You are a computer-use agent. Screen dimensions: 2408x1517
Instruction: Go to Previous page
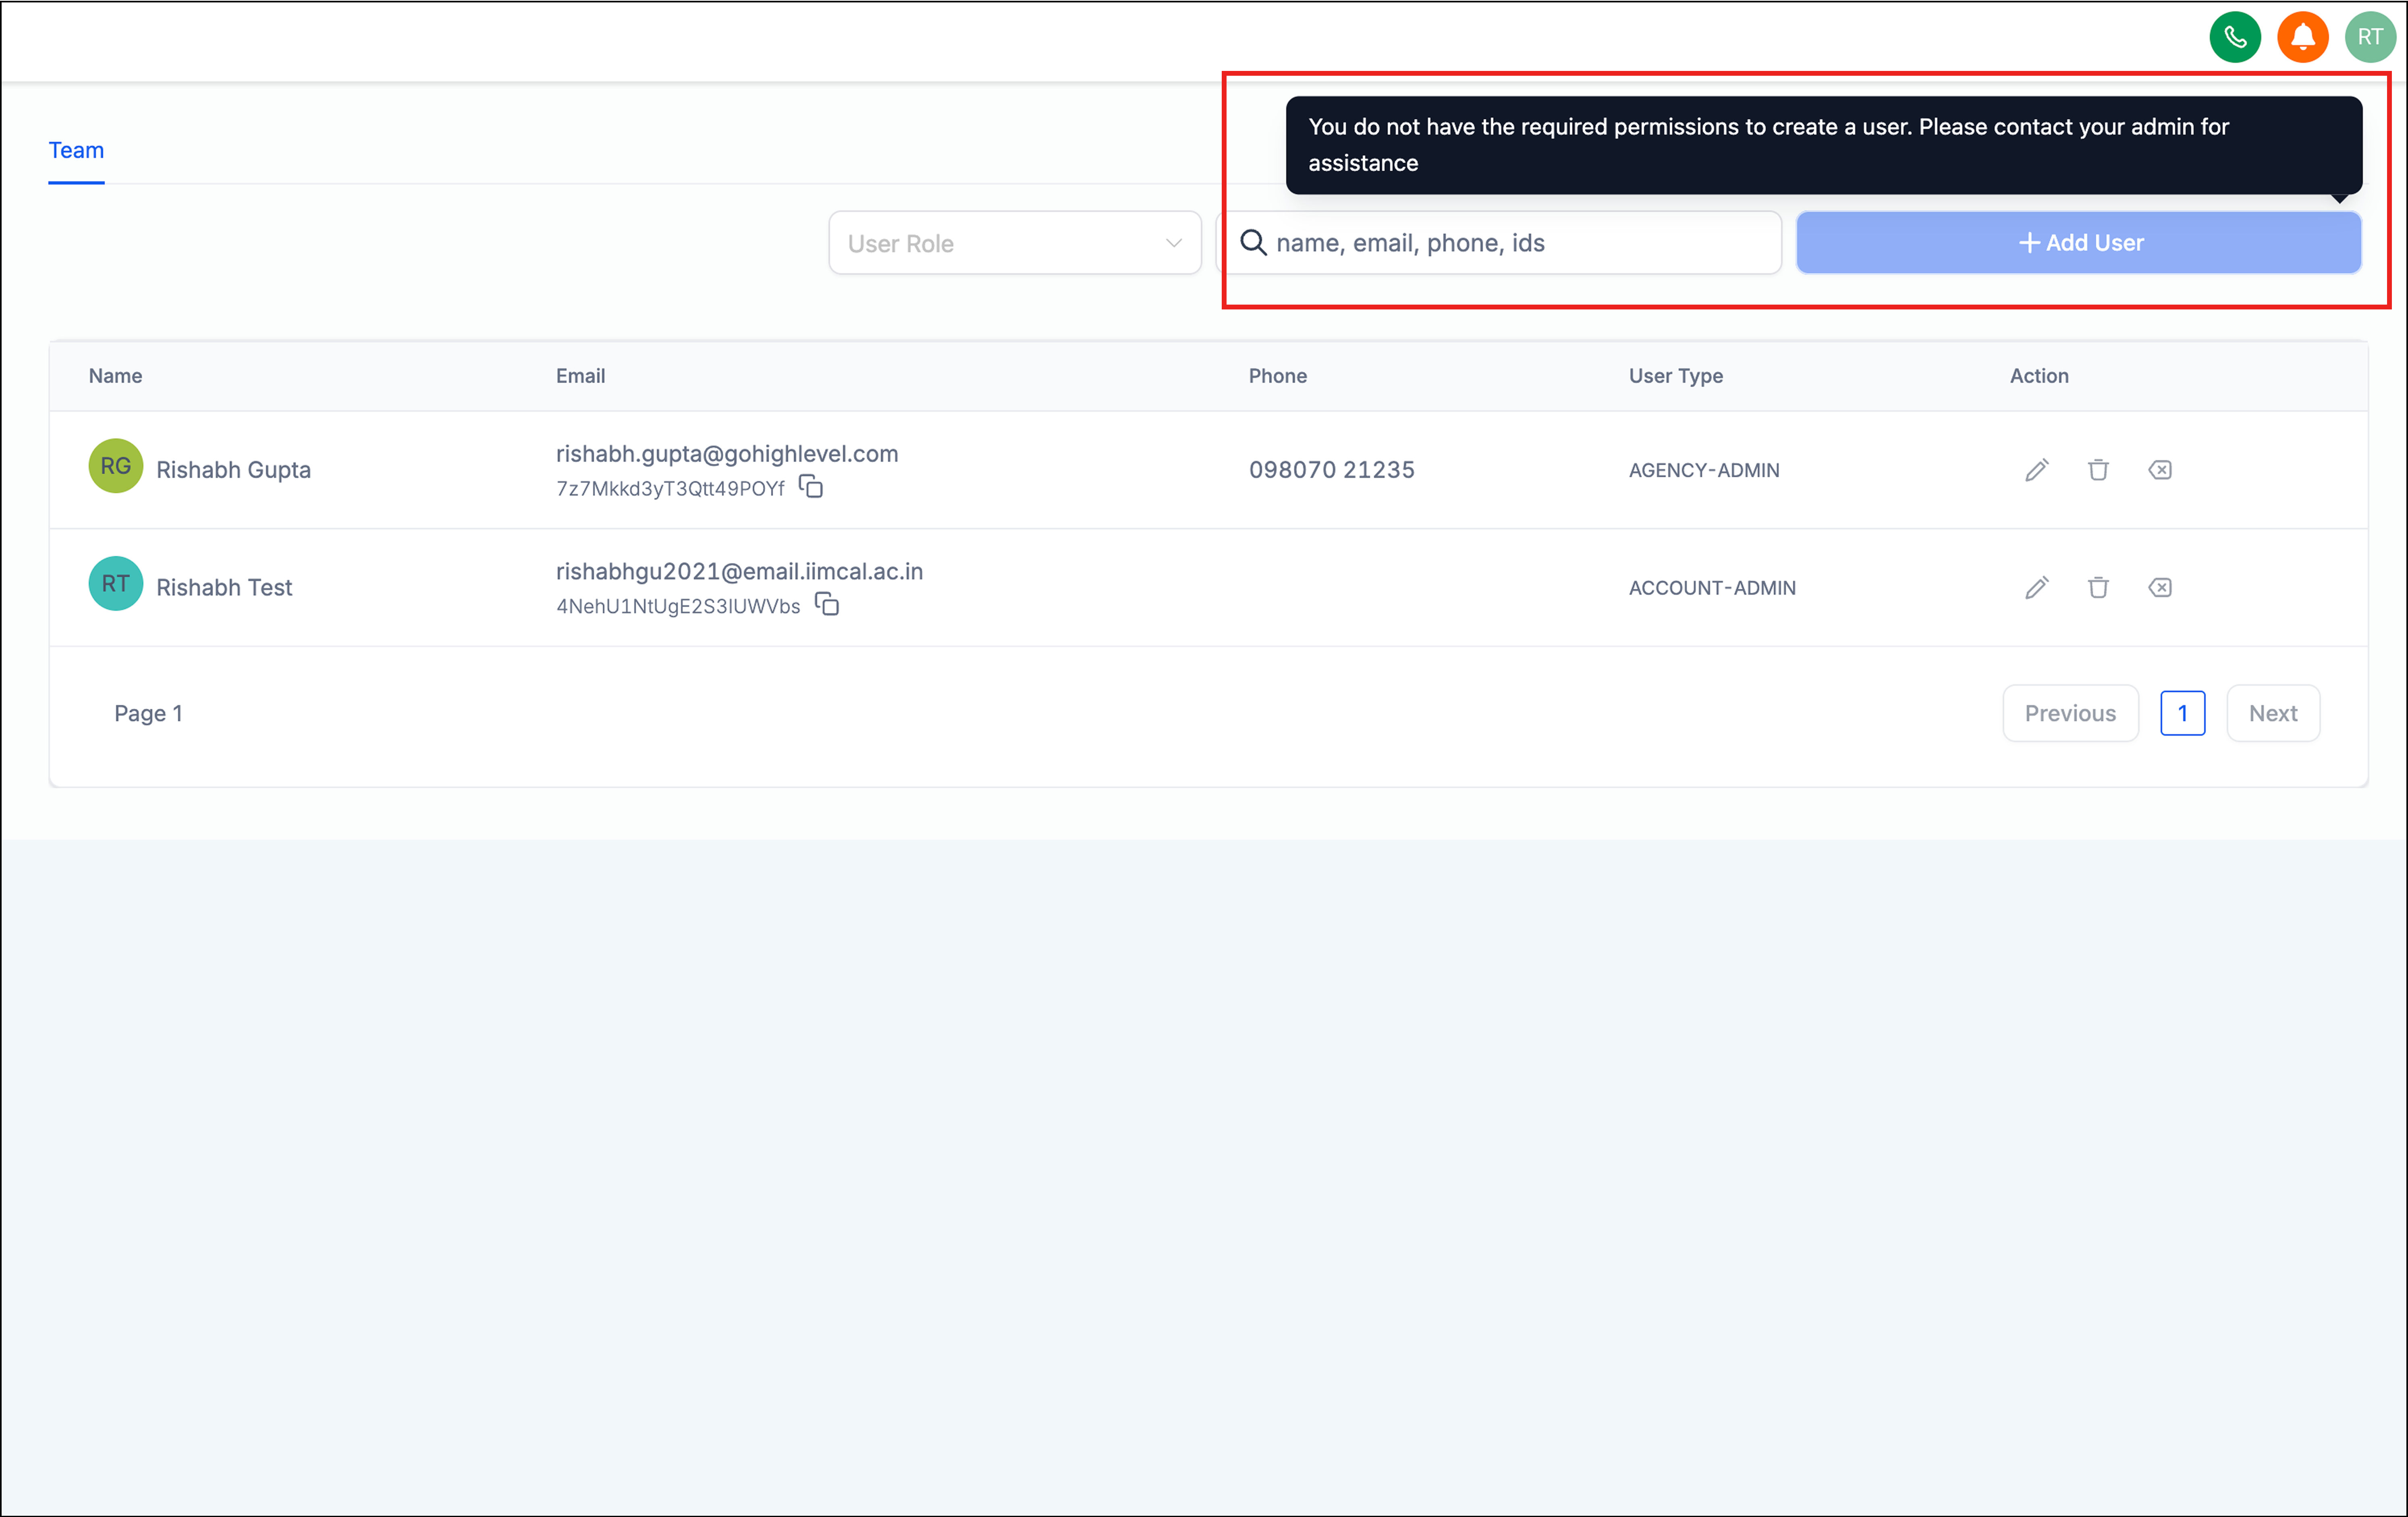click(x=2069, y=713)
